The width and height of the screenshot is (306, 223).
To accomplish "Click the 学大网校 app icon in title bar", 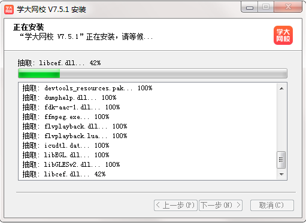I will coord(9,10).
